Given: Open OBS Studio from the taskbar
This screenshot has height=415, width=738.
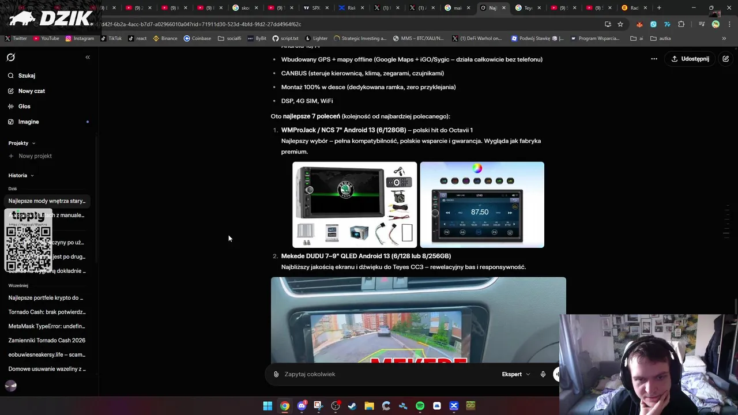Looking at the screenshot, I should click(x=336, y=406).
